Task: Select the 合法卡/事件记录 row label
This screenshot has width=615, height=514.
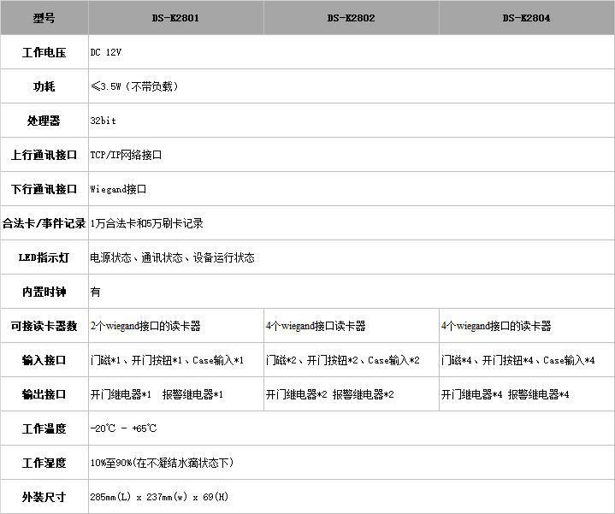Action: pyautogui.click(x=44, y=223)
